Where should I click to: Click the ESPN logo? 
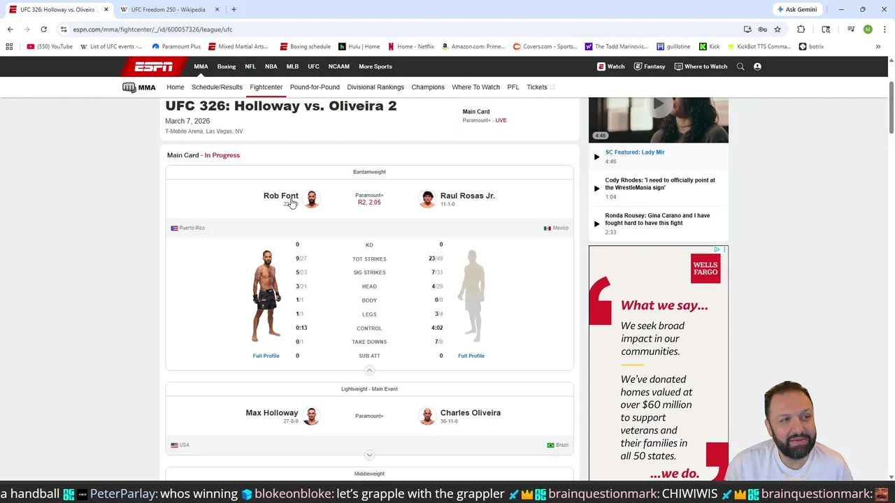point(154,66)
